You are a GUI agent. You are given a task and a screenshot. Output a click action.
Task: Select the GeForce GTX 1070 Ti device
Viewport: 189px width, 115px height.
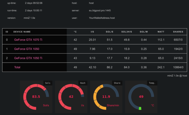coord(28,40)
